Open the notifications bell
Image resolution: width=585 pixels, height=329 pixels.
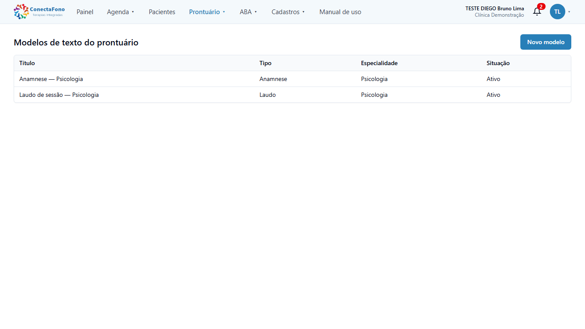point(537,12)
